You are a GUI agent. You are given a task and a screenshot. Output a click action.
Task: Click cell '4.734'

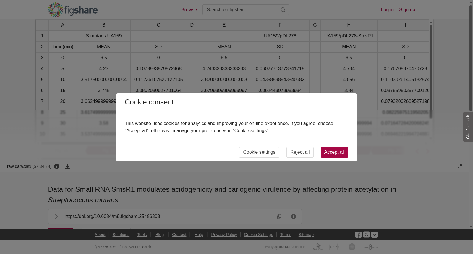point(349,69)
